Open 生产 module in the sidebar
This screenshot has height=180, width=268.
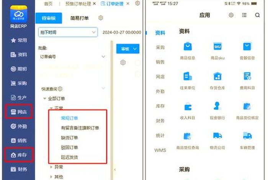(x=19, y=98)
